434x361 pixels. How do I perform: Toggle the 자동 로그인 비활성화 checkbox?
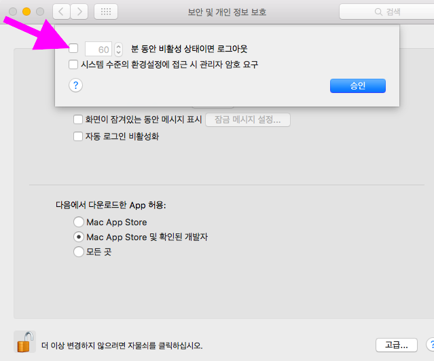point(78,136)
